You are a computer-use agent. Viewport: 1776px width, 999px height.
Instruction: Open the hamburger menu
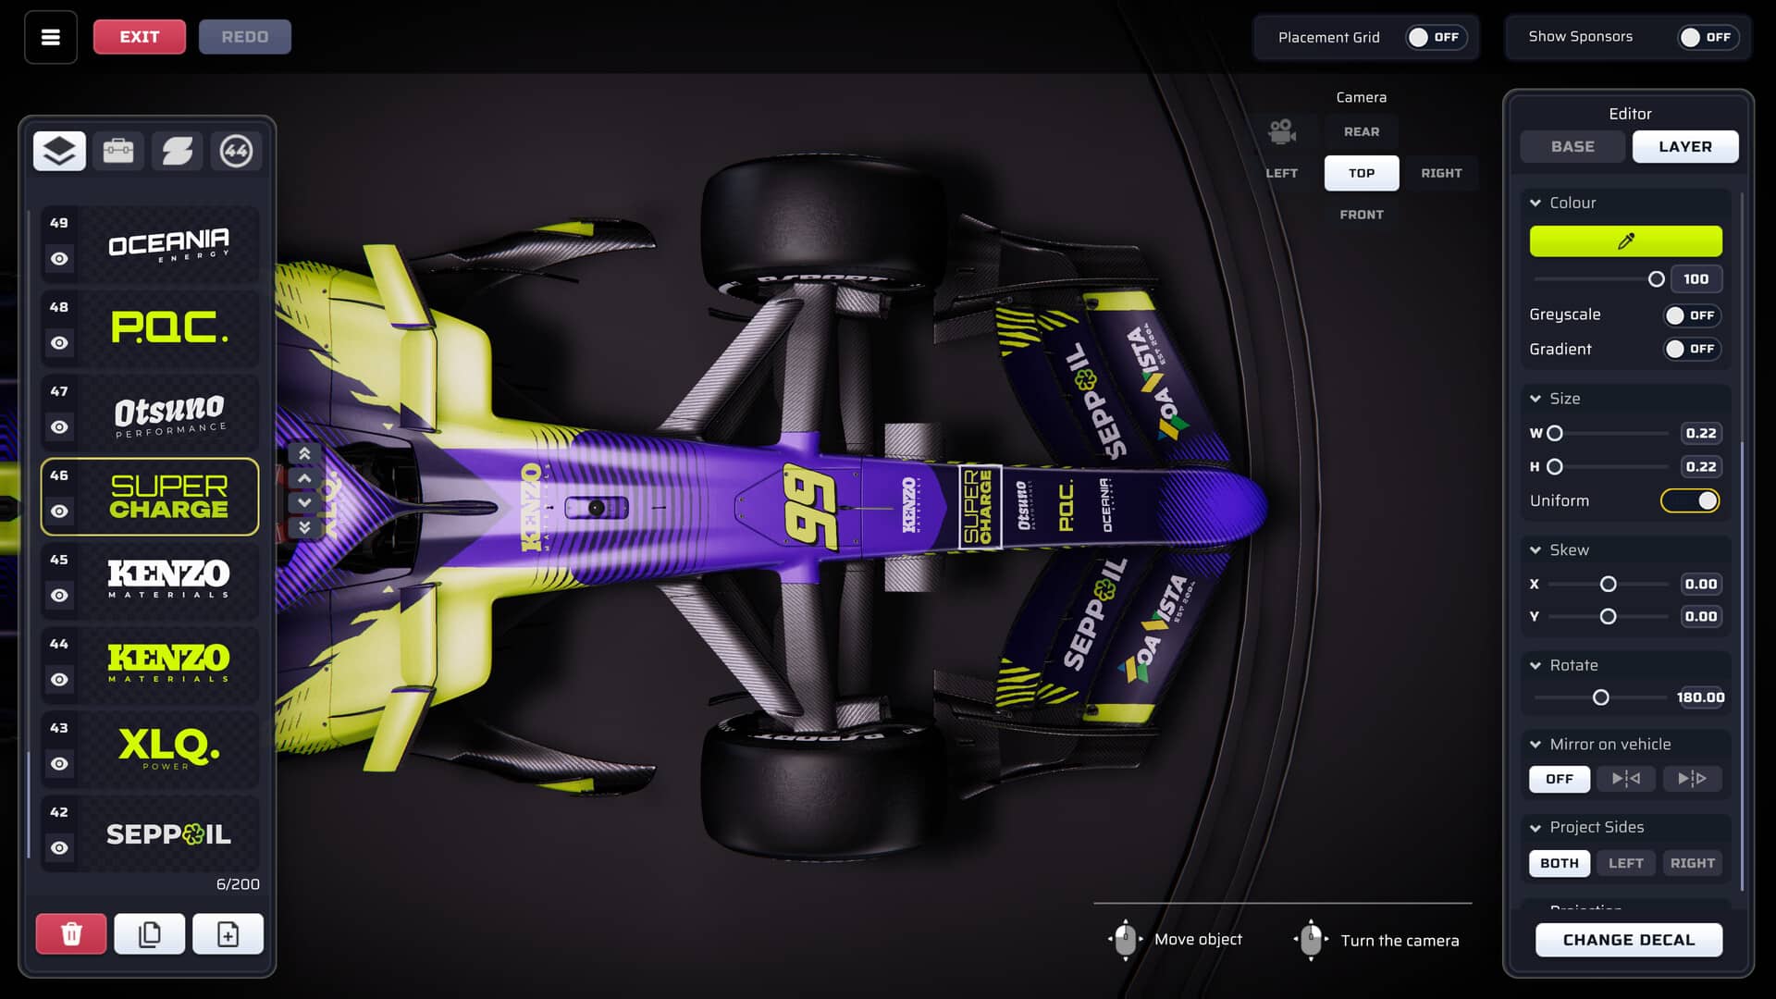(51, 37)
